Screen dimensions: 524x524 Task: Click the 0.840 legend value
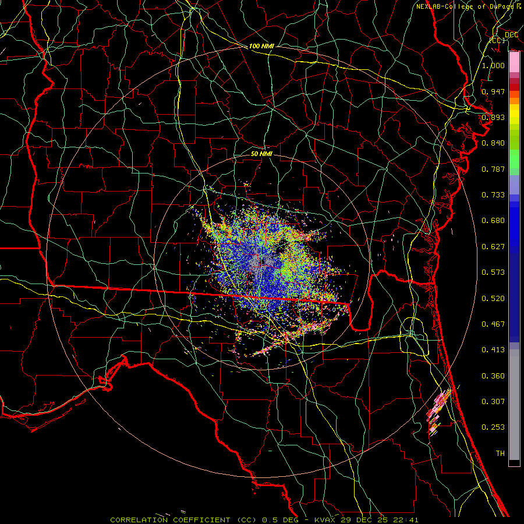[493, 143]
